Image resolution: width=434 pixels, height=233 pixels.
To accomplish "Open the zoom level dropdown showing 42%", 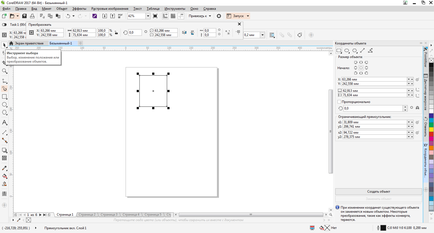I will (148, 16).
